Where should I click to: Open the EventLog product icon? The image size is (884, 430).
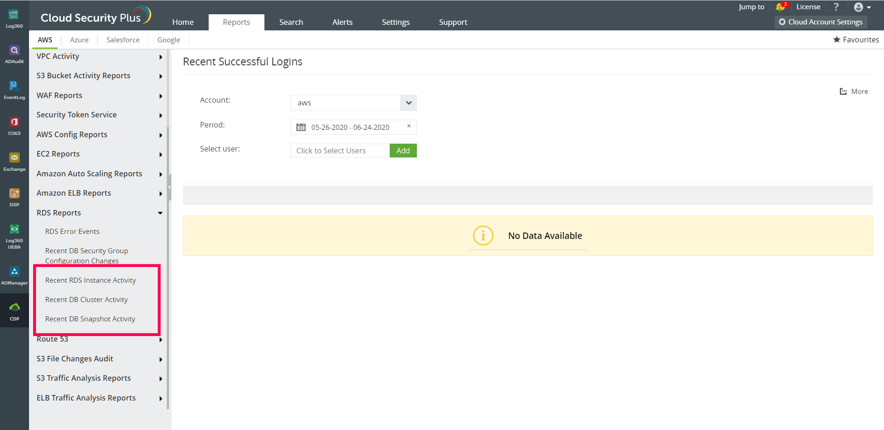point(14,86)
